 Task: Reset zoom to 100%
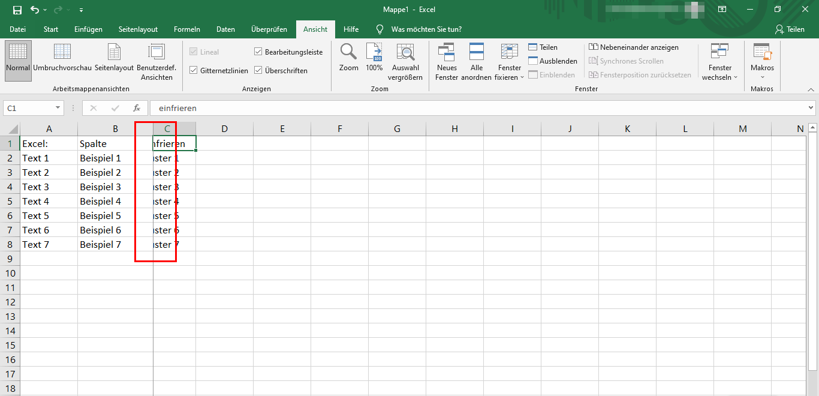tap(374, 58)
